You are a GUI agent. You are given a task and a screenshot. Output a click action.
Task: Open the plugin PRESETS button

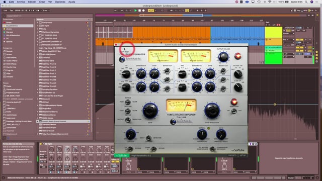[232, 155]
